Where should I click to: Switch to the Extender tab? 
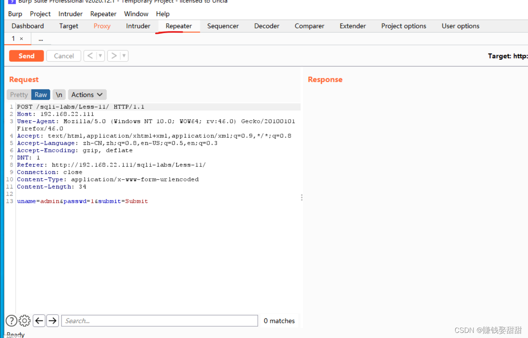click(353, 26)
